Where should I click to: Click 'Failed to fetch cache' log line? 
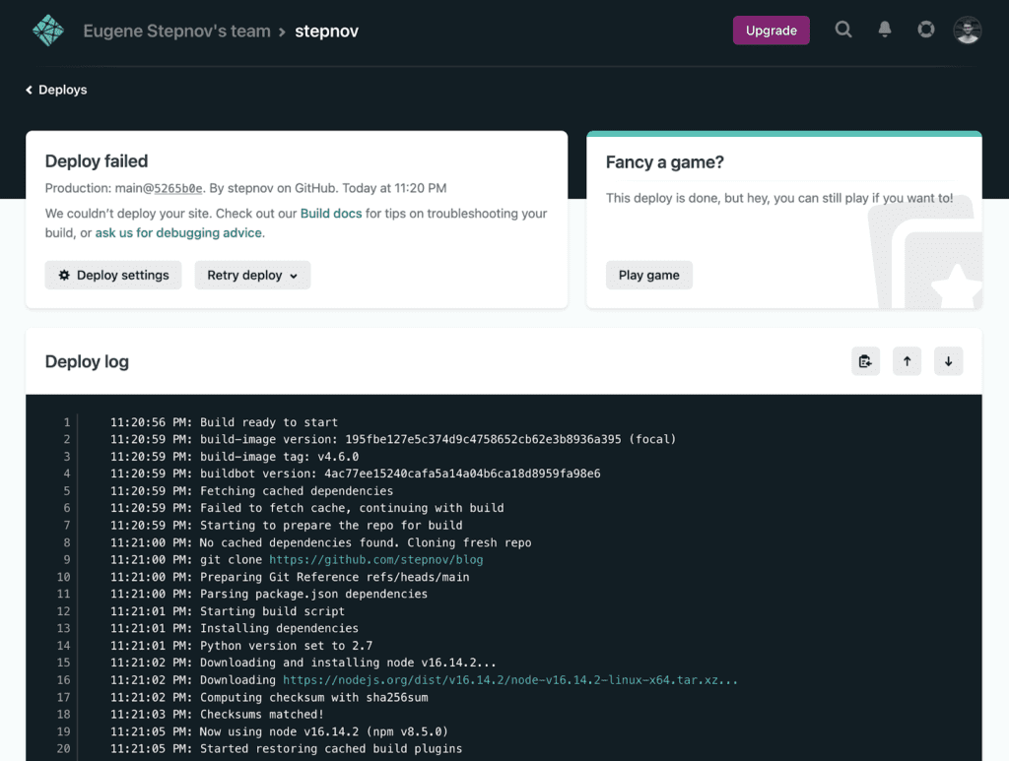point(307,508)
